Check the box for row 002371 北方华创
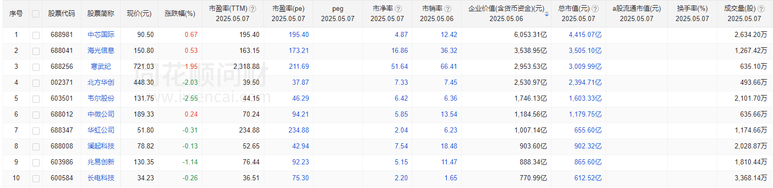 [x=36, y=83]
